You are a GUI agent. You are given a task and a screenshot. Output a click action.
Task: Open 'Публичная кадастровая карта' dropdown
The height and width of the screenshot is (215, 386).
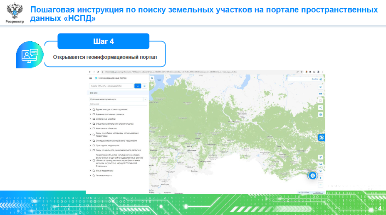point(118,99)
